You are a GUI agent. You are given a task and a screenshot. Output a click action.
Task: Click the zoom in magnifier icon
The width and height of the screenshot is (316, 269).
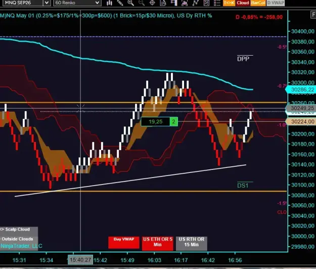(131, 3)
